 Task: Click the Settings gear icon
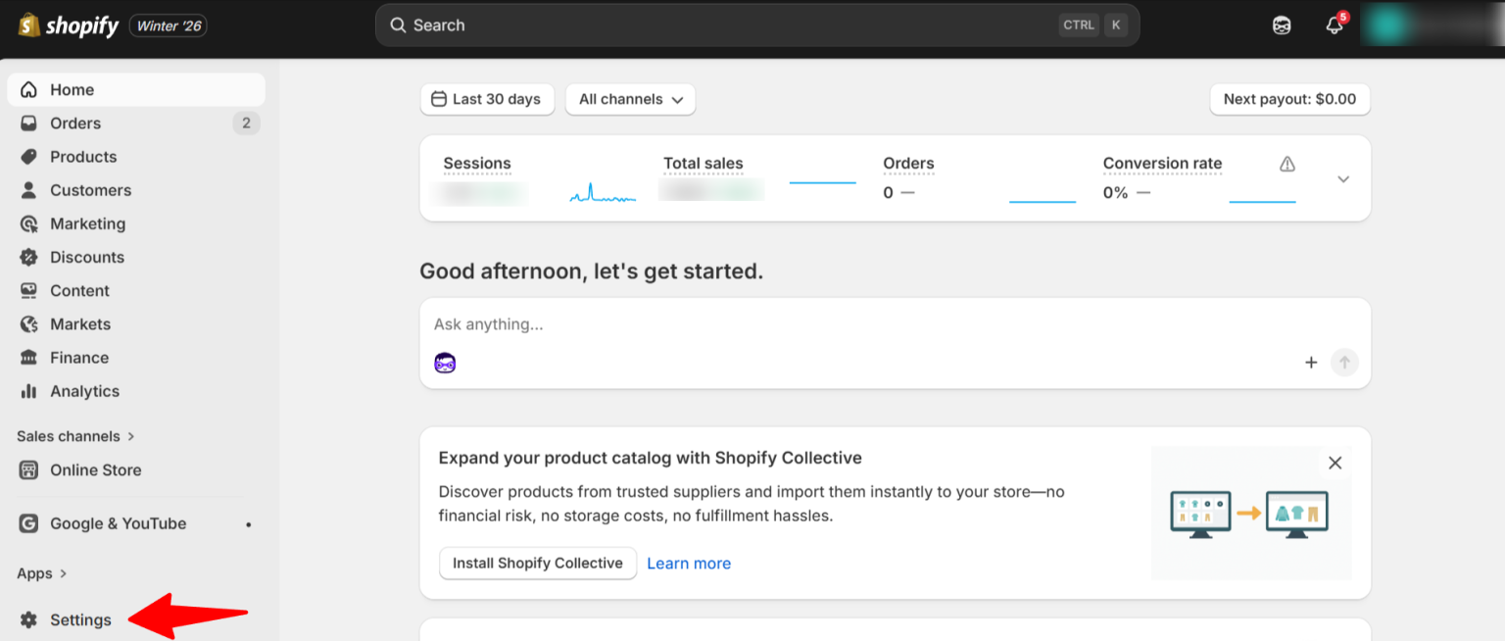(28, 619)
